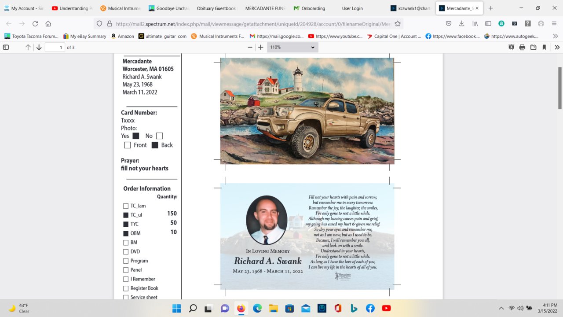Open the 110% zoom level dropdown
The width and height of the screenshot is (563, 317).
point(292,47)
